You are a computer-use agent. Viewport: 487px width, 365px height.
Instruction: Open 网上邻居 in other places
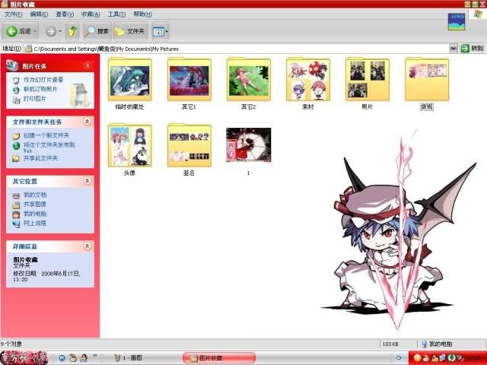35,223
